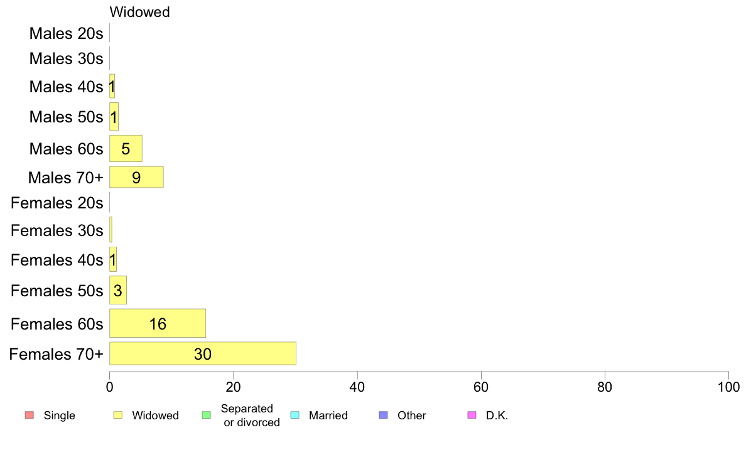Click the Females 30s axis label
The image size is (746, 462).
(57, 230)
